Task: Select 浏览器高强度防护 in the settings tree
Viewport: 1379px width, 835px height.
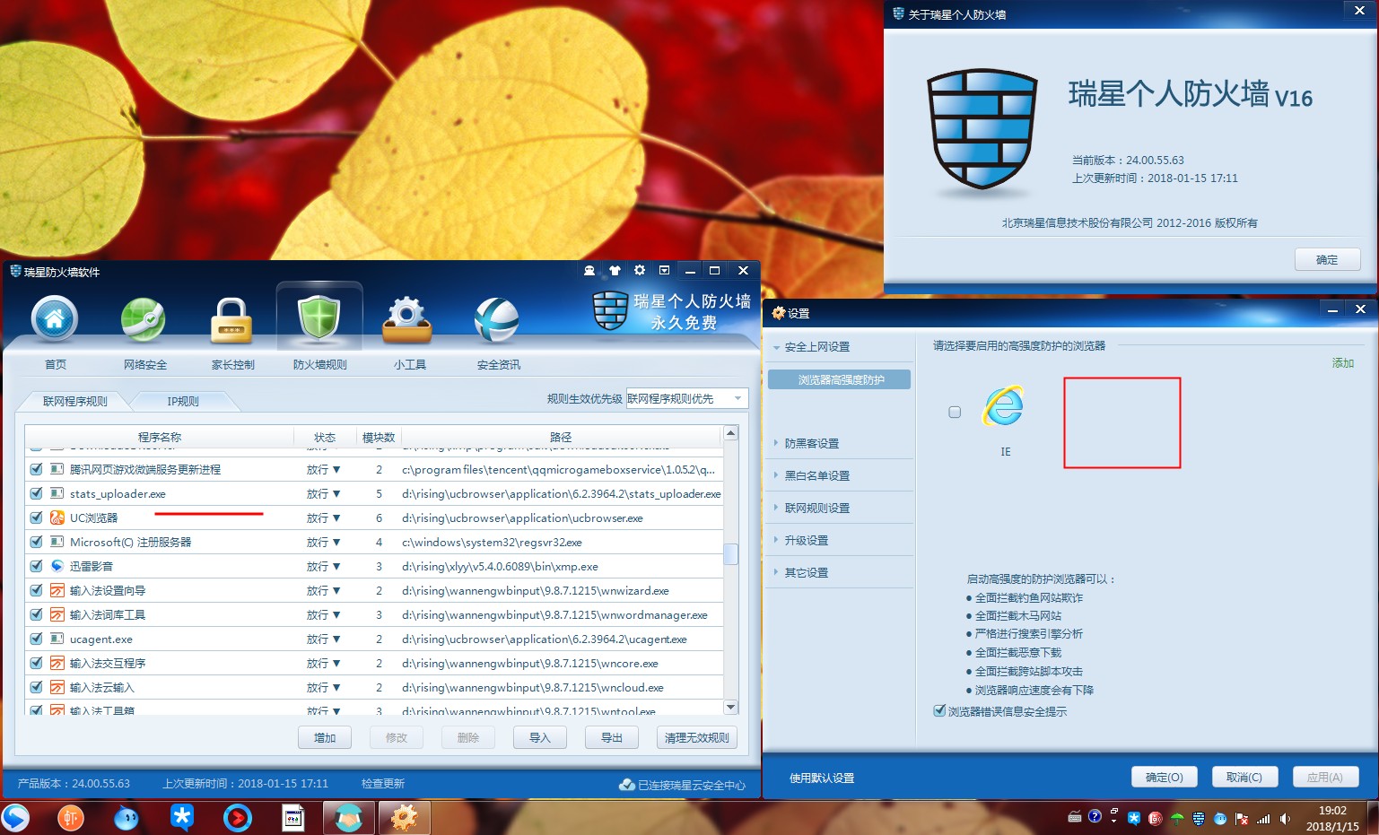Action: coord(840,379)
